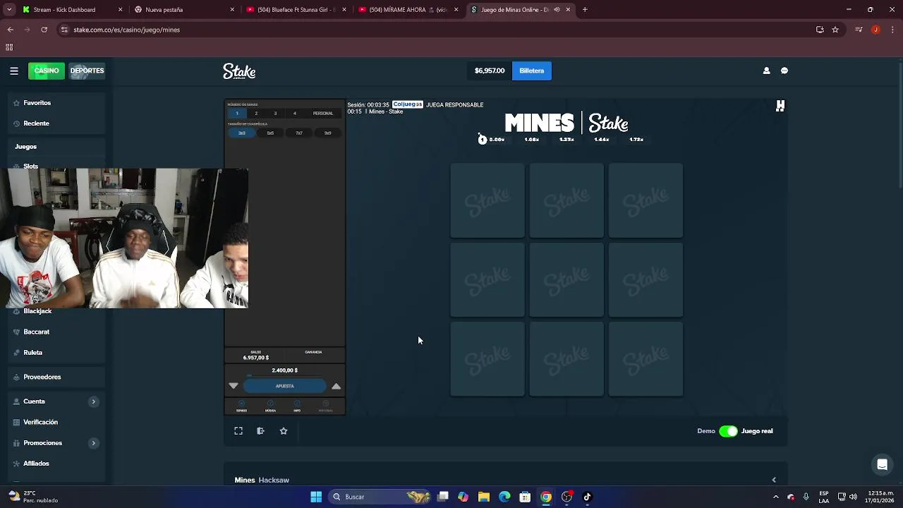This screenshot has height=508, width=903.
Task: Select 7x7 grid size
Action: click(x=299, y=133)
